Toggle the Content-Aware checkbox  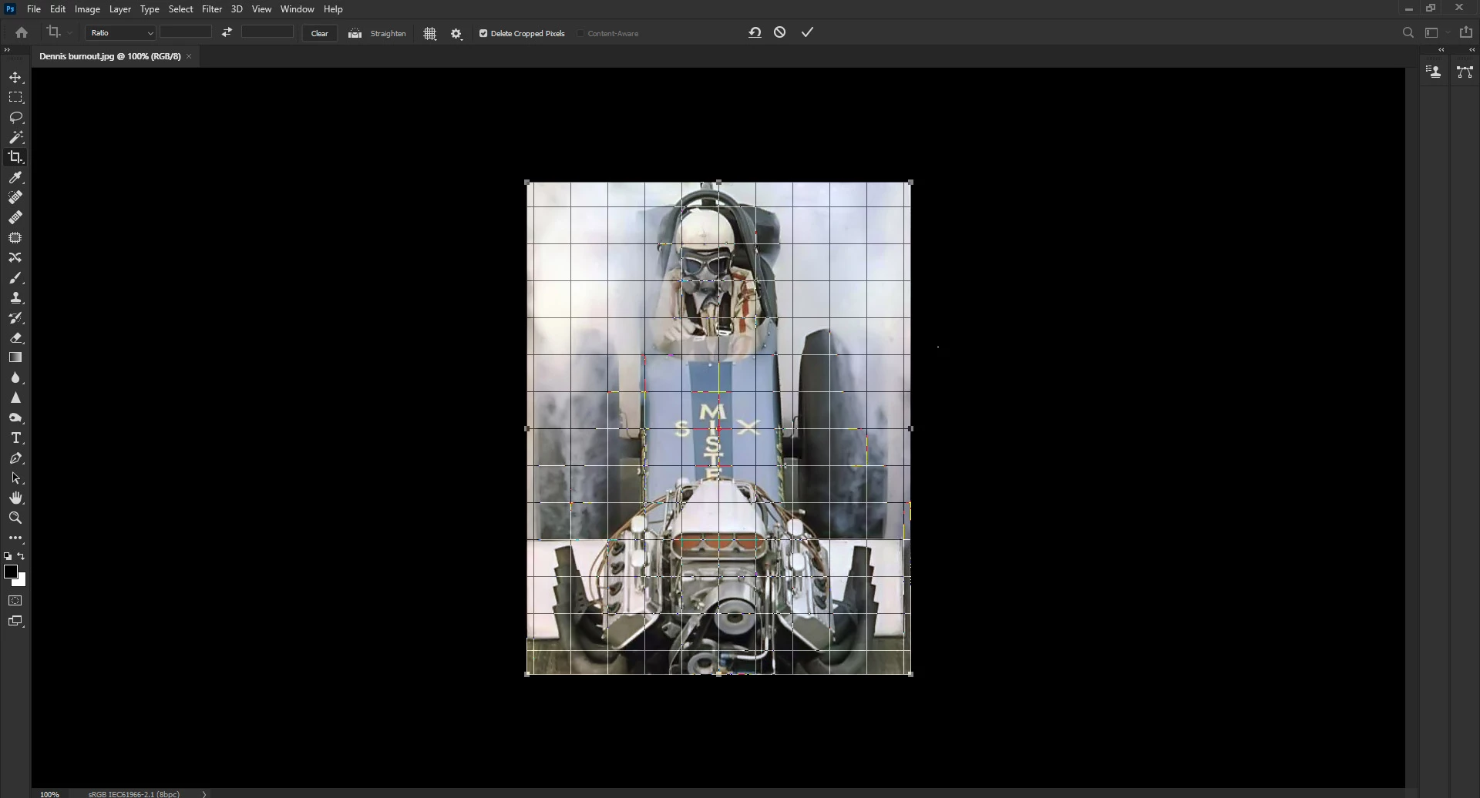point(580,34)
